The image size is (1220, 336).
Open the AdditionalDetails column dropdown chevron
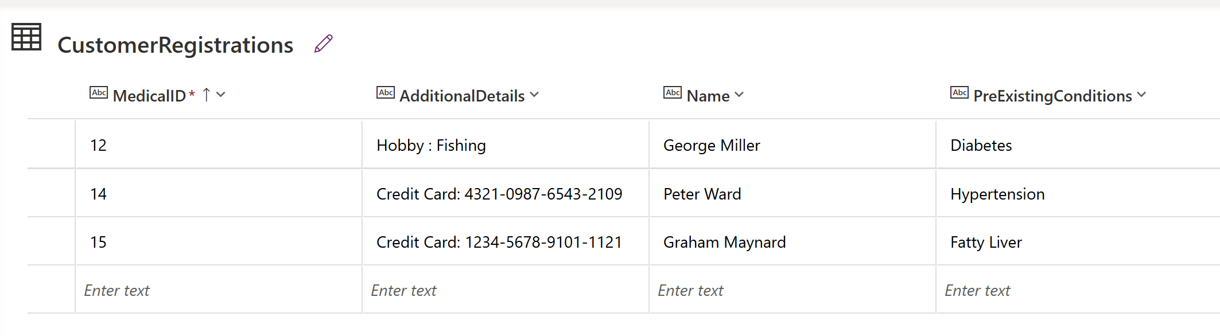coord(534,95)
